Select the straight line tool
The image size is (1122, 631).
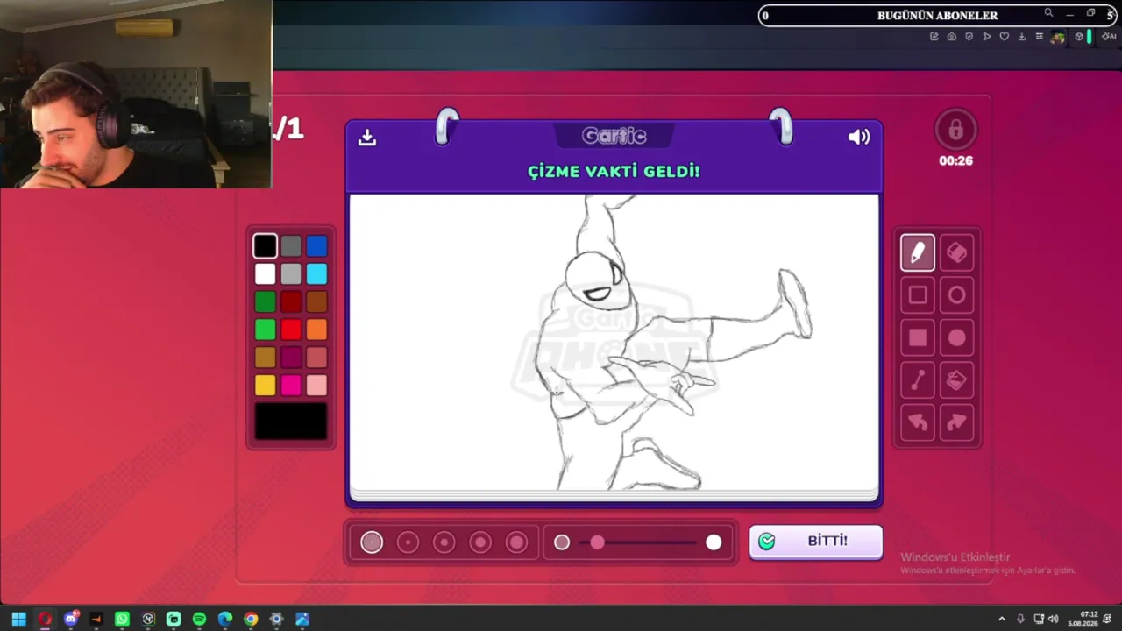click(x=918, y=379)
